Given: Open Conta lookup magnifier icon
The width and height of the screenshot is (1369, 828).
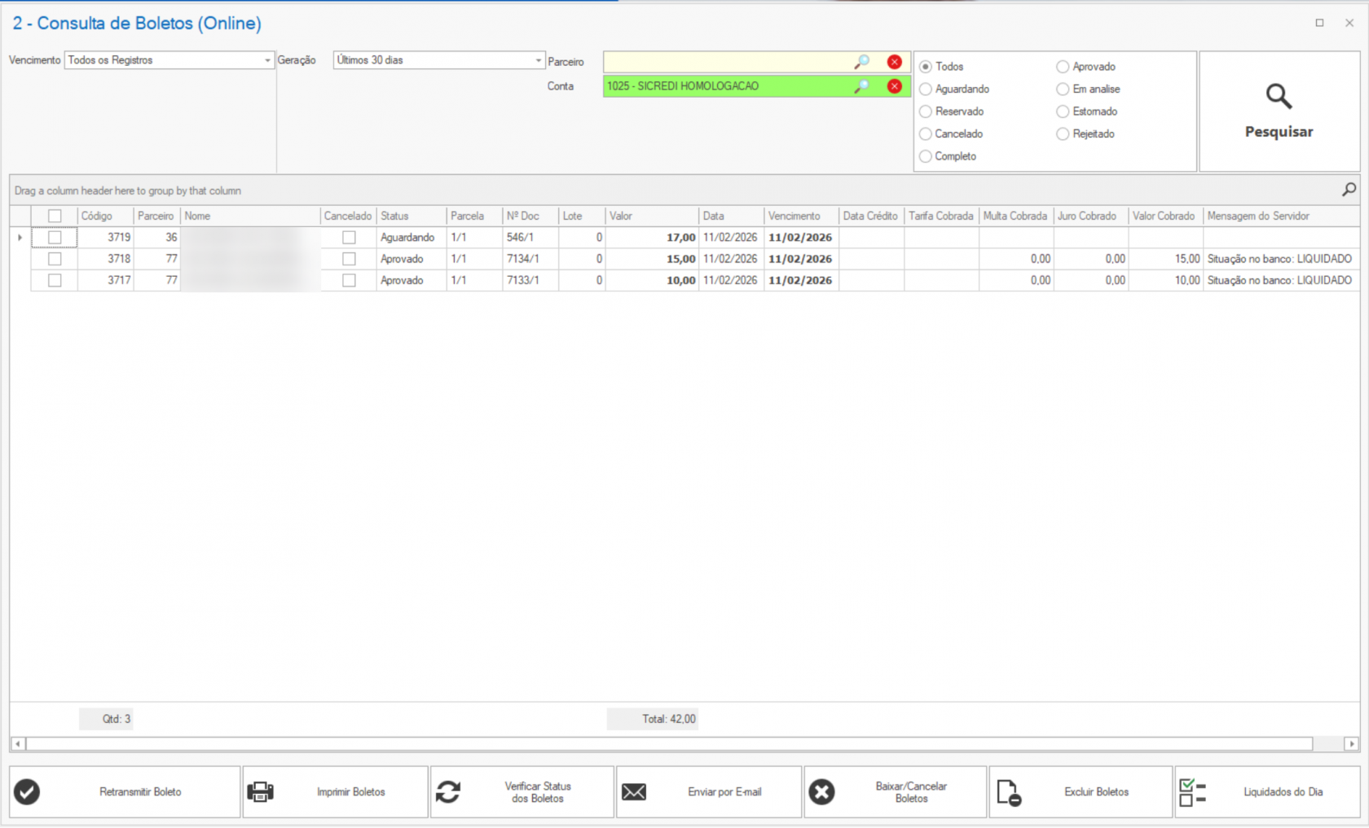Looking at the screenshot, I should coord(861,86).
